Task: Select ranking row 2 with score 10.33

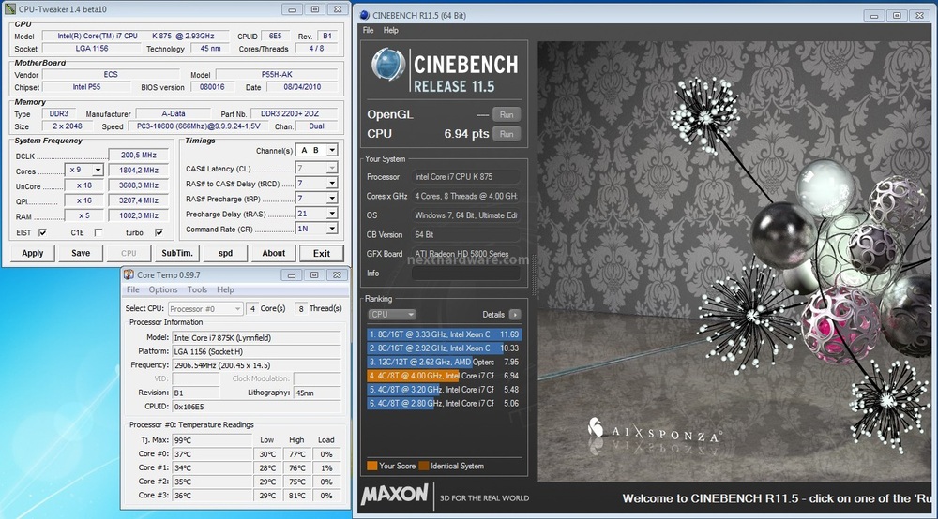Action: coord(444,348)
